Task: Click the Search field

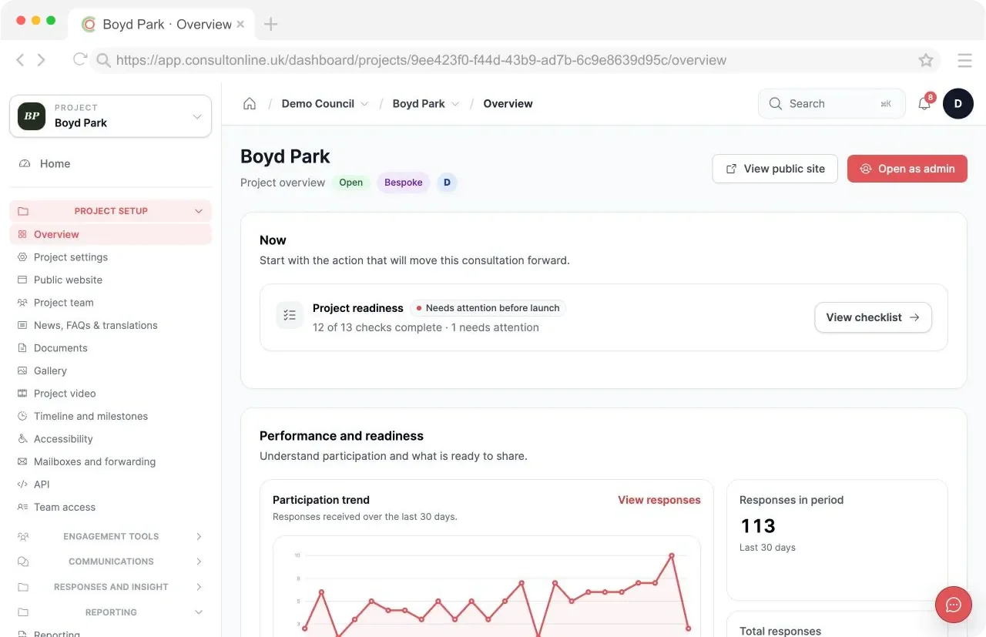Action: (831, 104)
